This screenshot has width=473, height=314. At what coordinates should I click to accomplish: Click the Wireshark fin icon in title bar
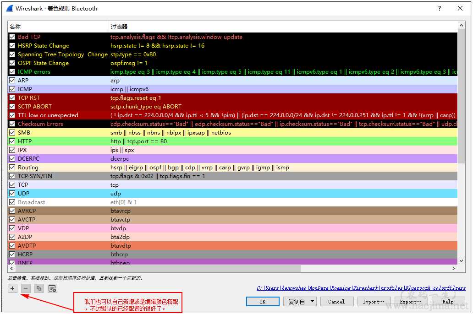click(10, 8)
